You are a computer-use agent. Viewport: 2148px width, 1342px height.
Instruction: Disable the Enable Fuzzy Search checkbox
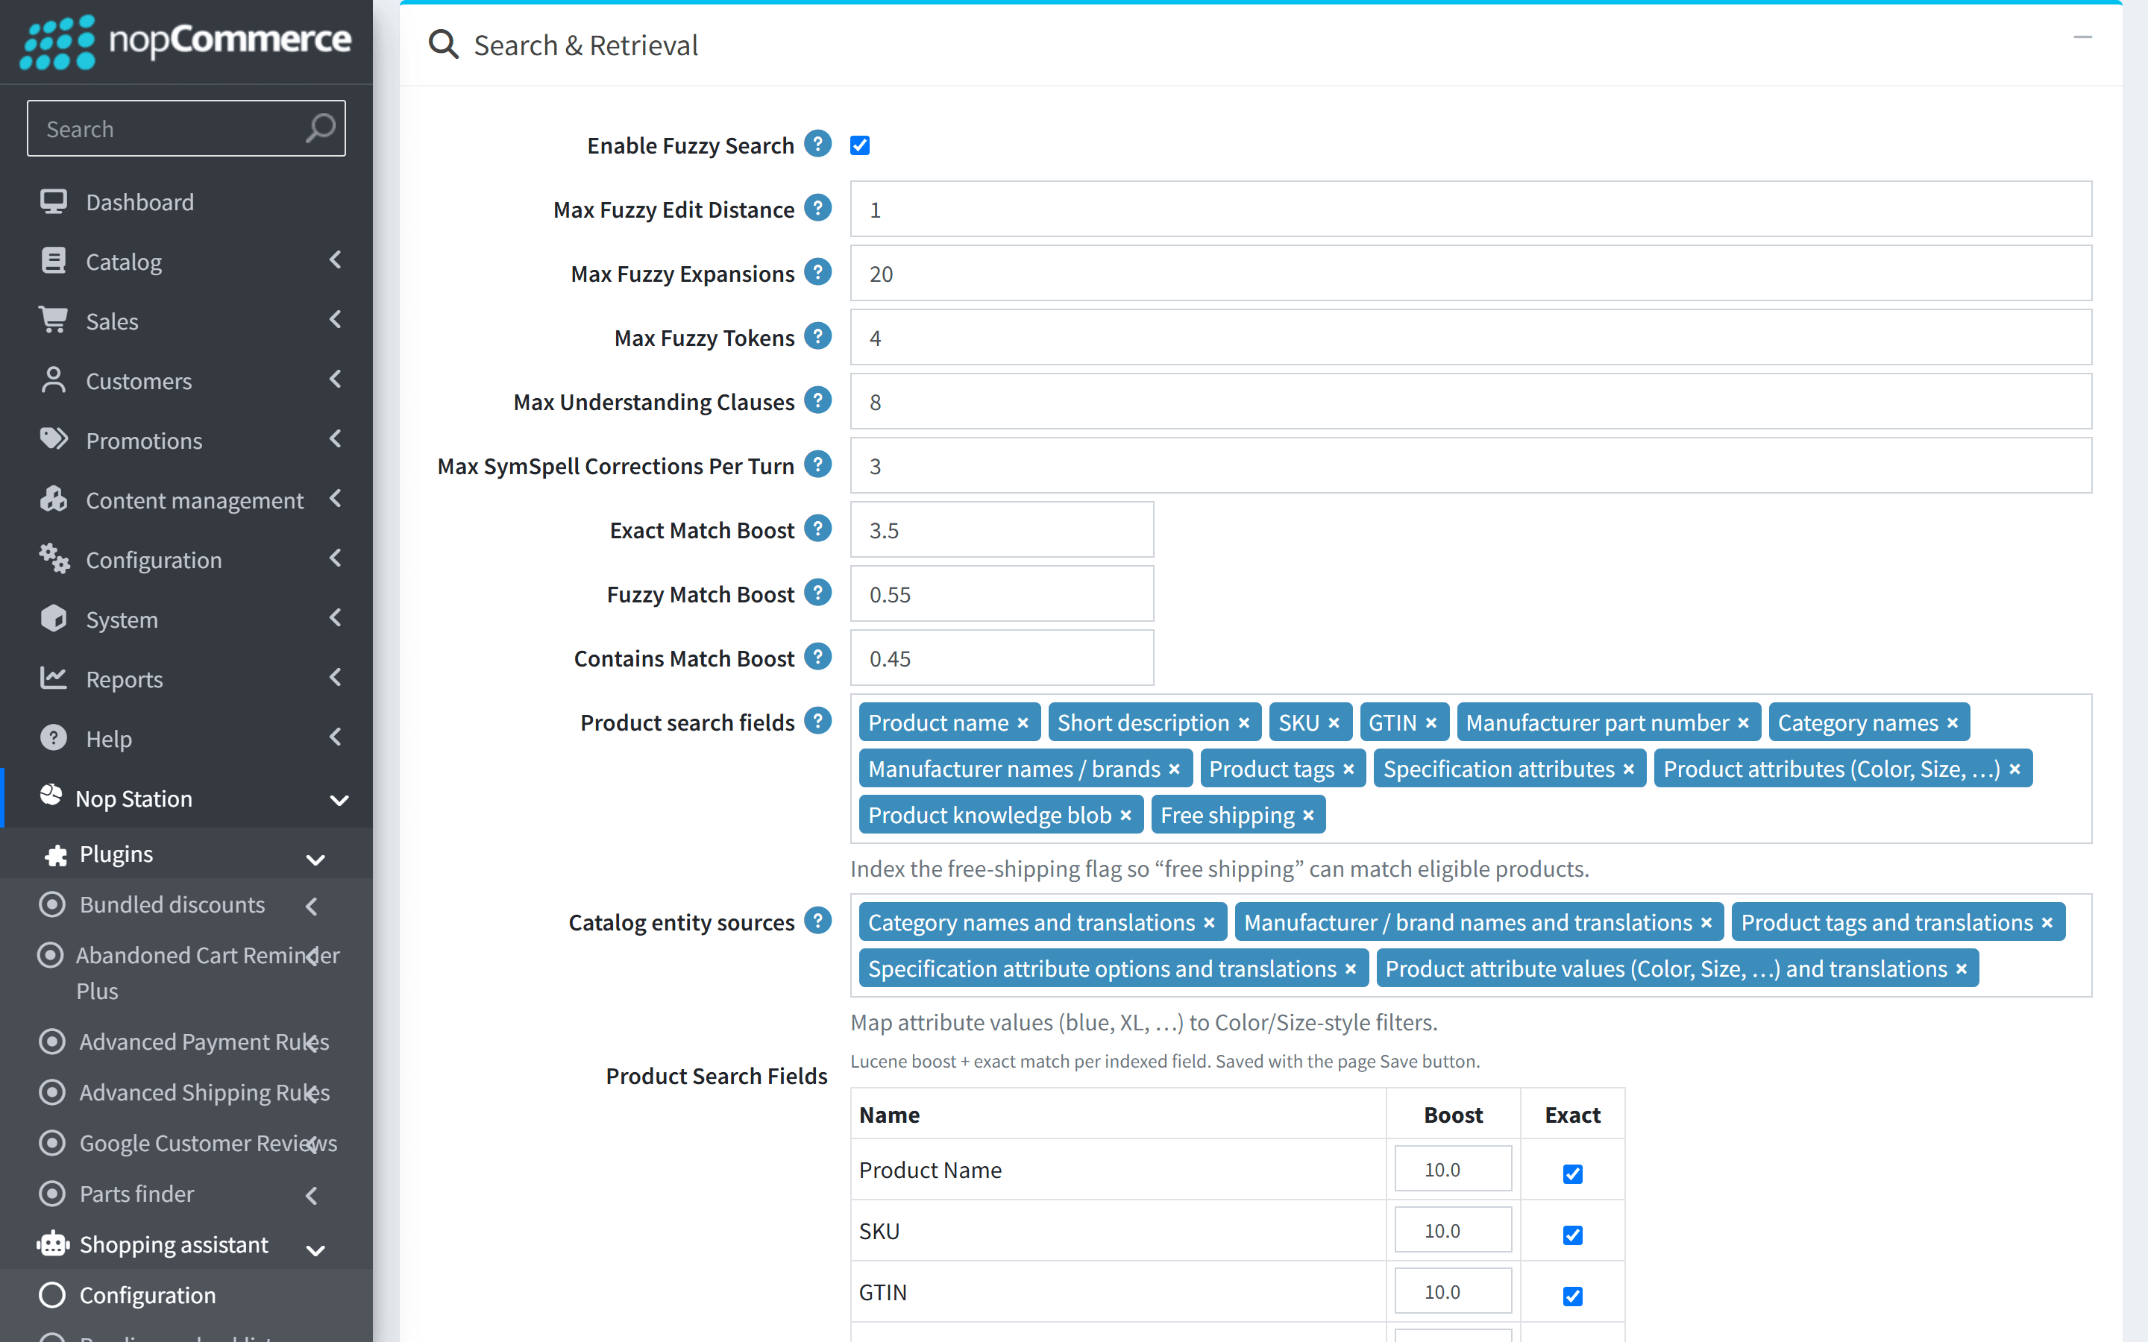click(x=860, y=145)
